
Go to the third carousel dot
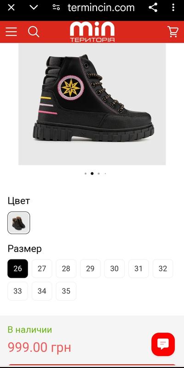[x=98, y=174]
